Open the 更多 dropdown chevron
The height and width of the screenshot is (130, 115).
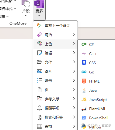point(39,15)
